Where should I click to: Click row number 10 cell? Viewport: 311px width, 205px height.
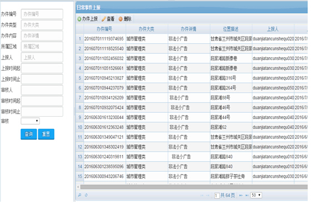(x=80, y=127)
